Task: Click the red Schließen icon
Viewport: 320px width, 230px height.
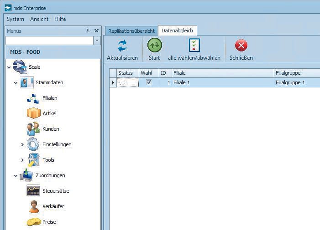Action: (x=241, y=46)
